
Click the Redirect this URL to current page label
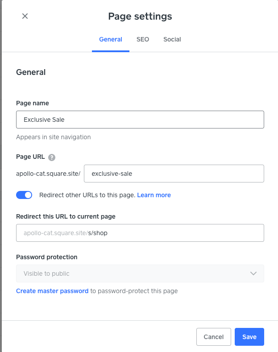[66, 216]
